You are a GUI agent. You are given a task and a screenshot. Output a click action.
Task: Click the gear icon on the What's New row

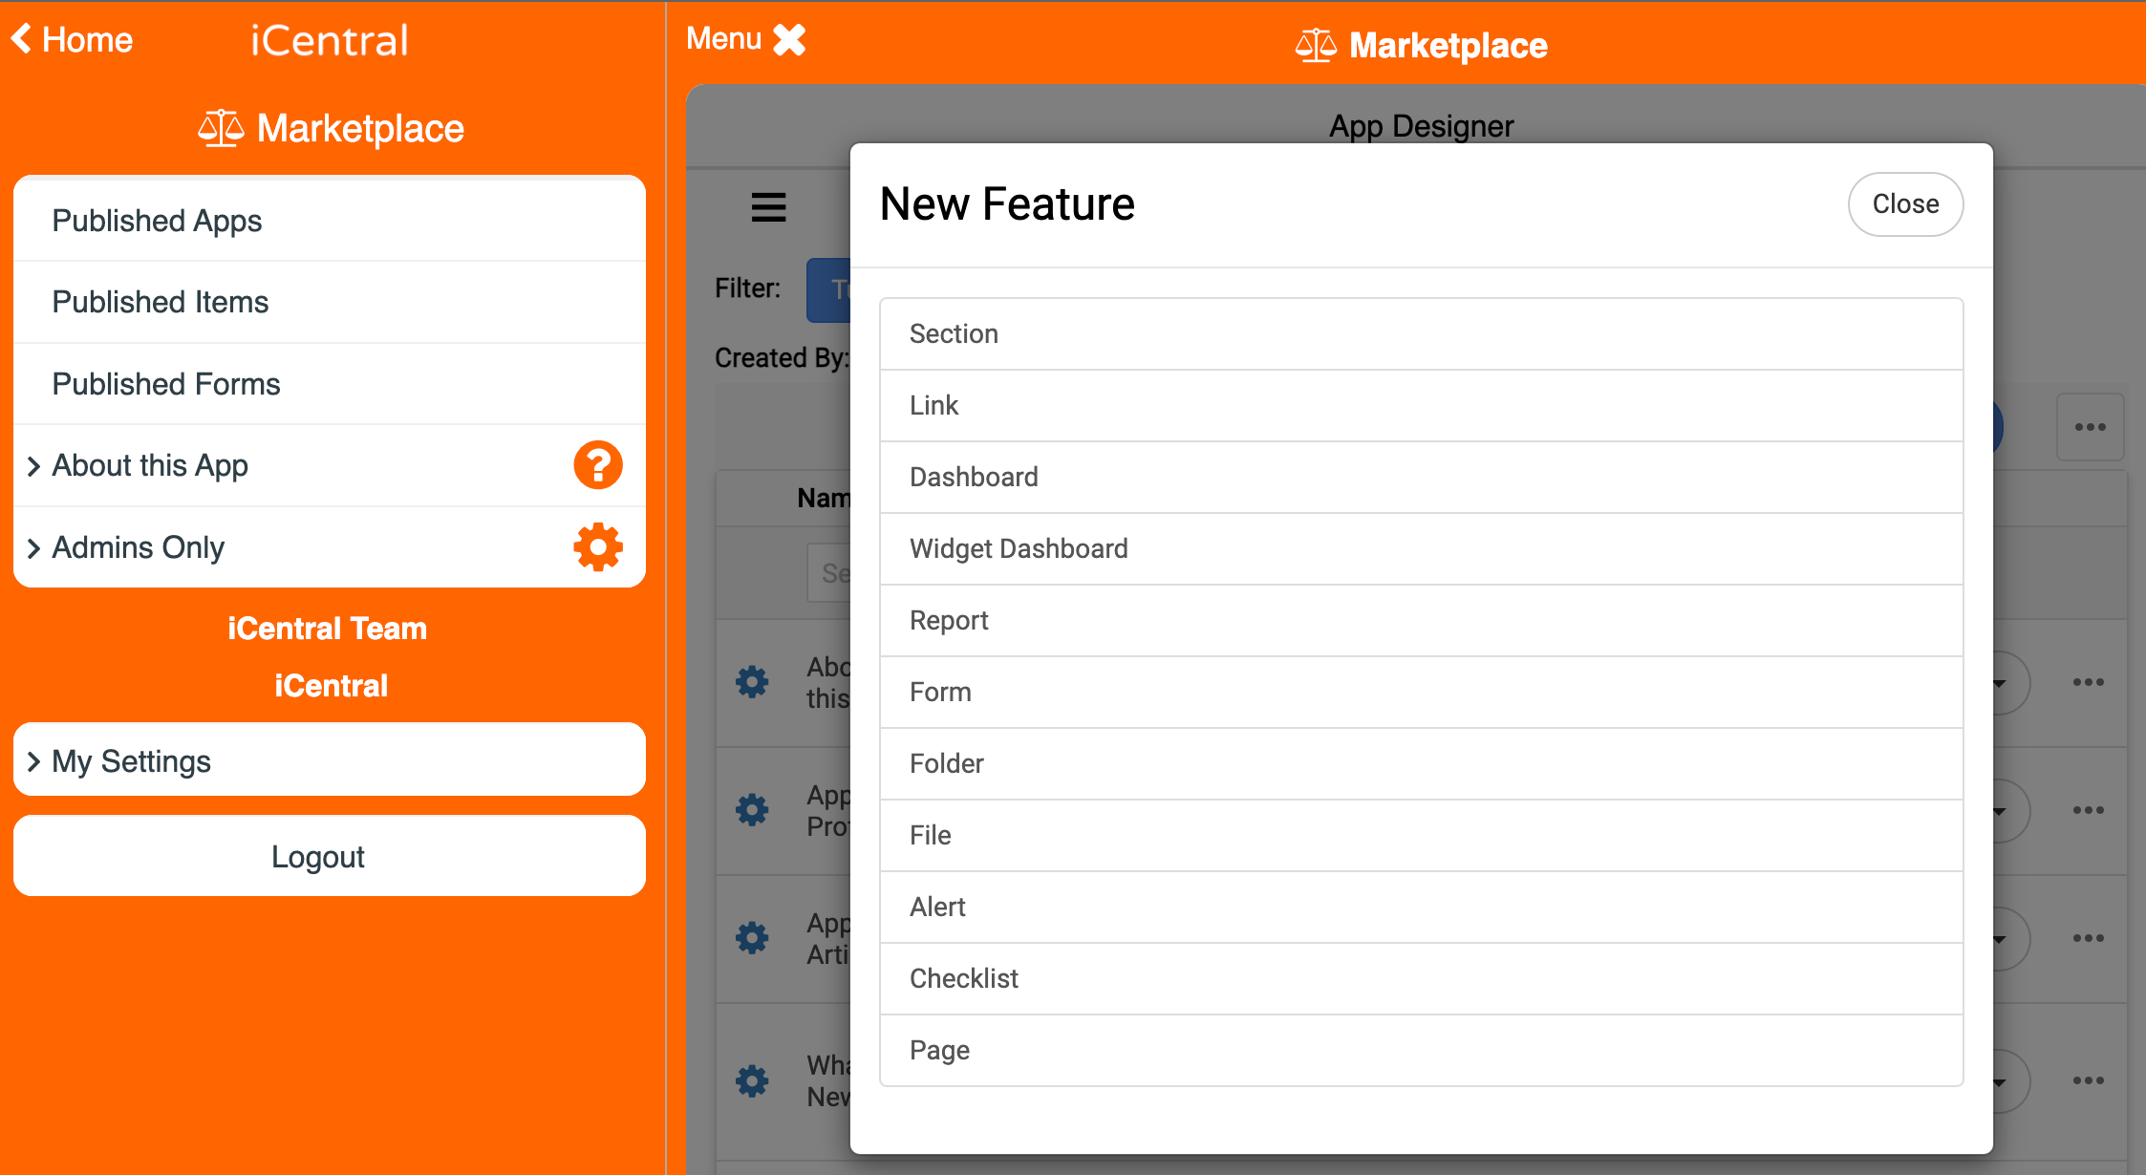pos(752,1080)
